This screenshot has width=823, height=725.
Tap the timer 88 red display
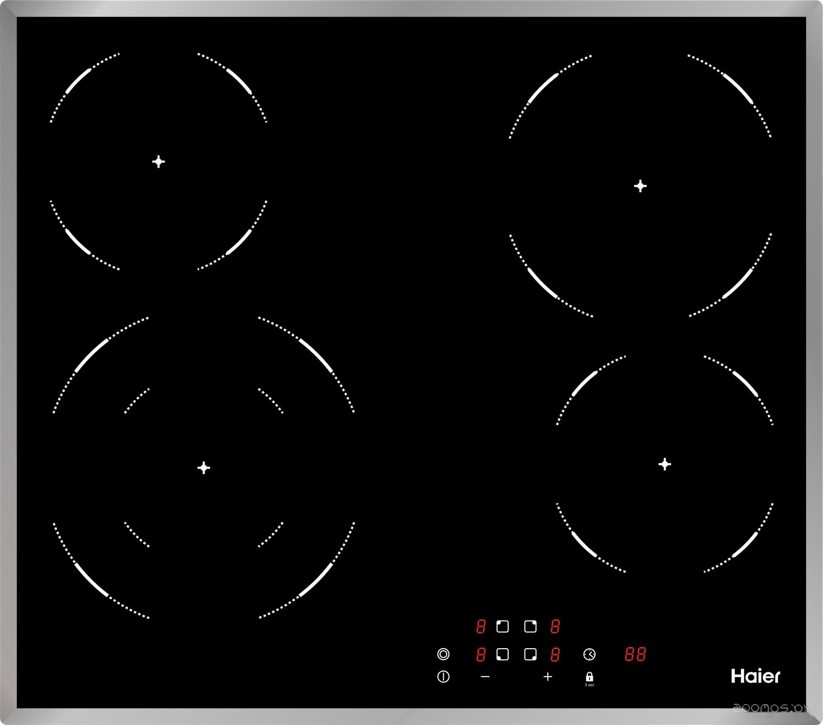click(x=635, y=655)
